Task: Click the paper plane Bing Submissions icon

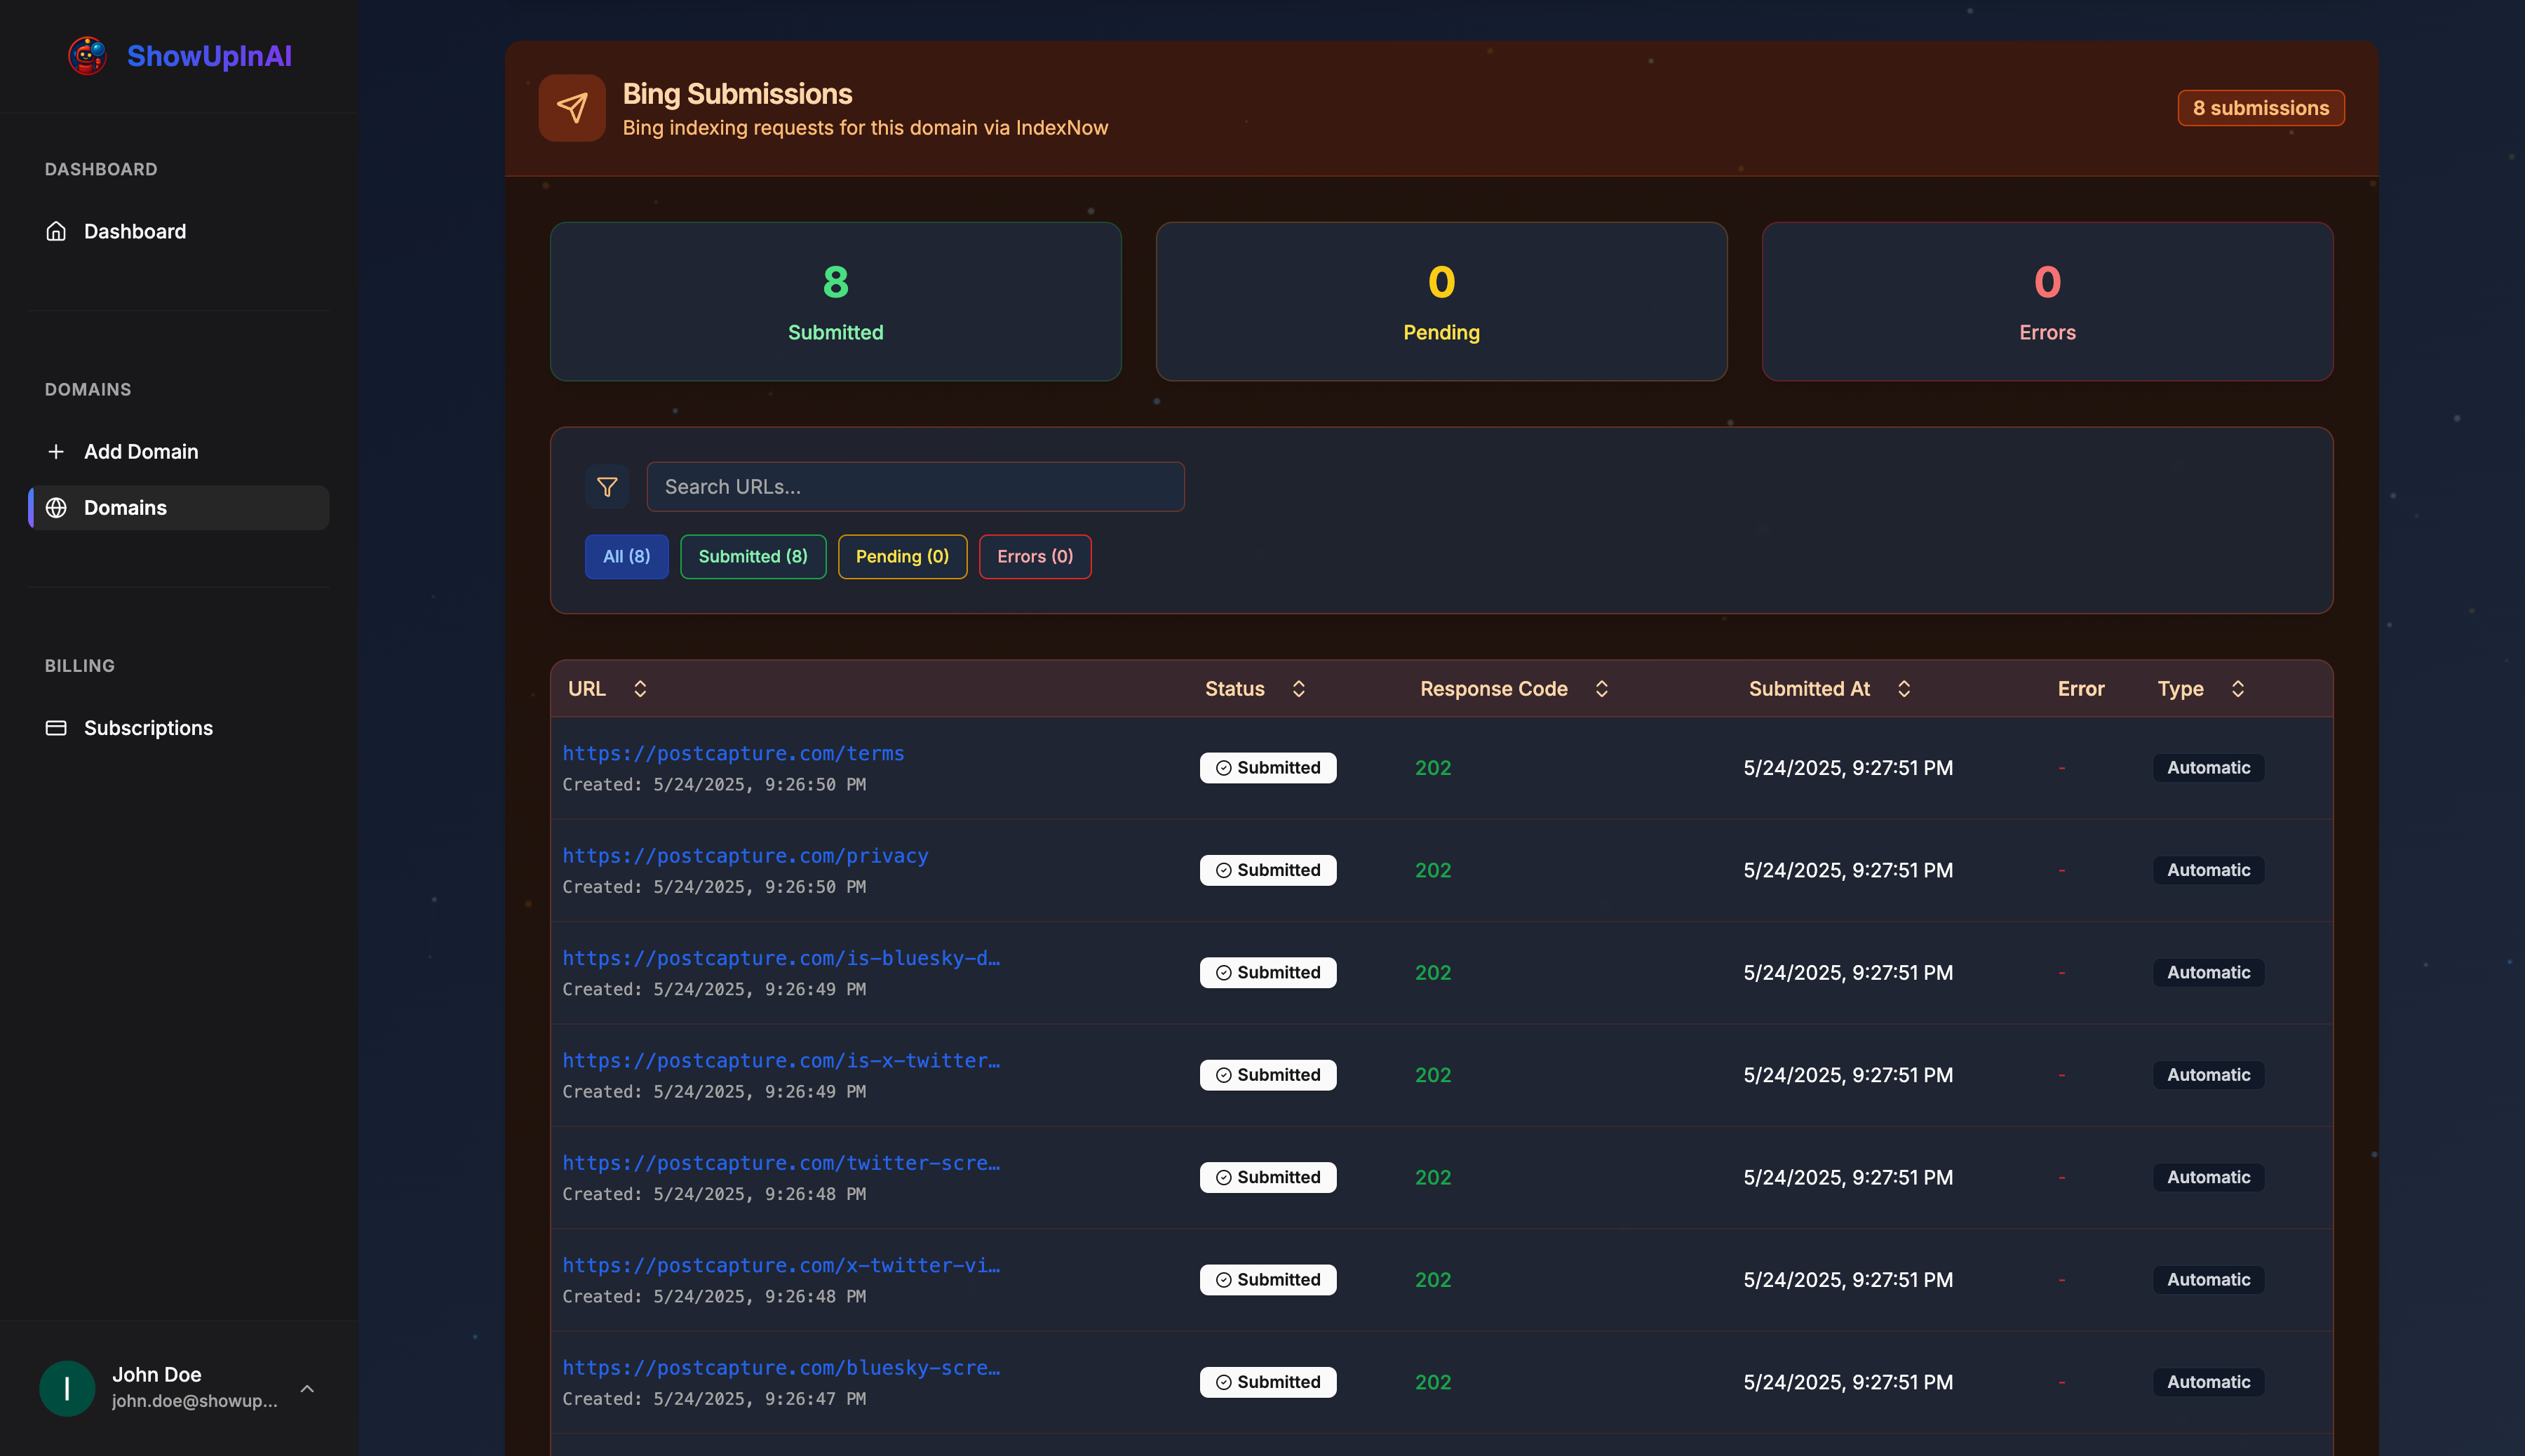Action: [571, 108]
